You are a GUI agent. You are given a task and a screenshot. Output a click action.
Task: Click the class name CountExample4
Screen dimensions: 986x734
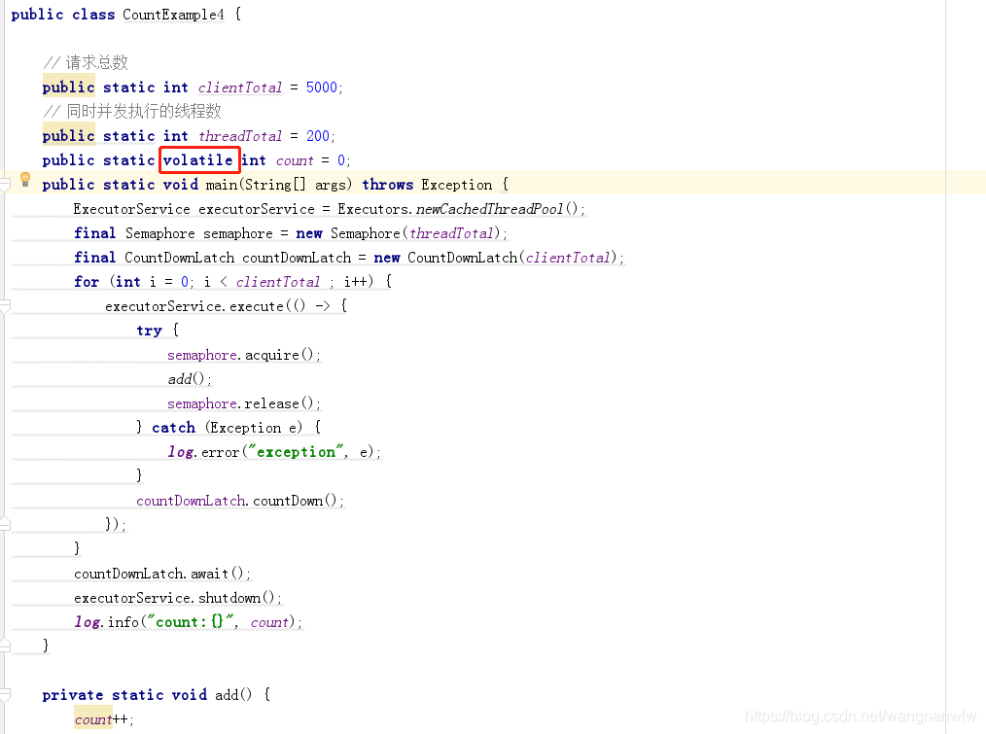coord(173,15)
